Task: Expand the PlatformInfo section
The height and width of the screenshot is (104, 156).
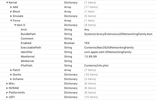Action: pos(7,93)
